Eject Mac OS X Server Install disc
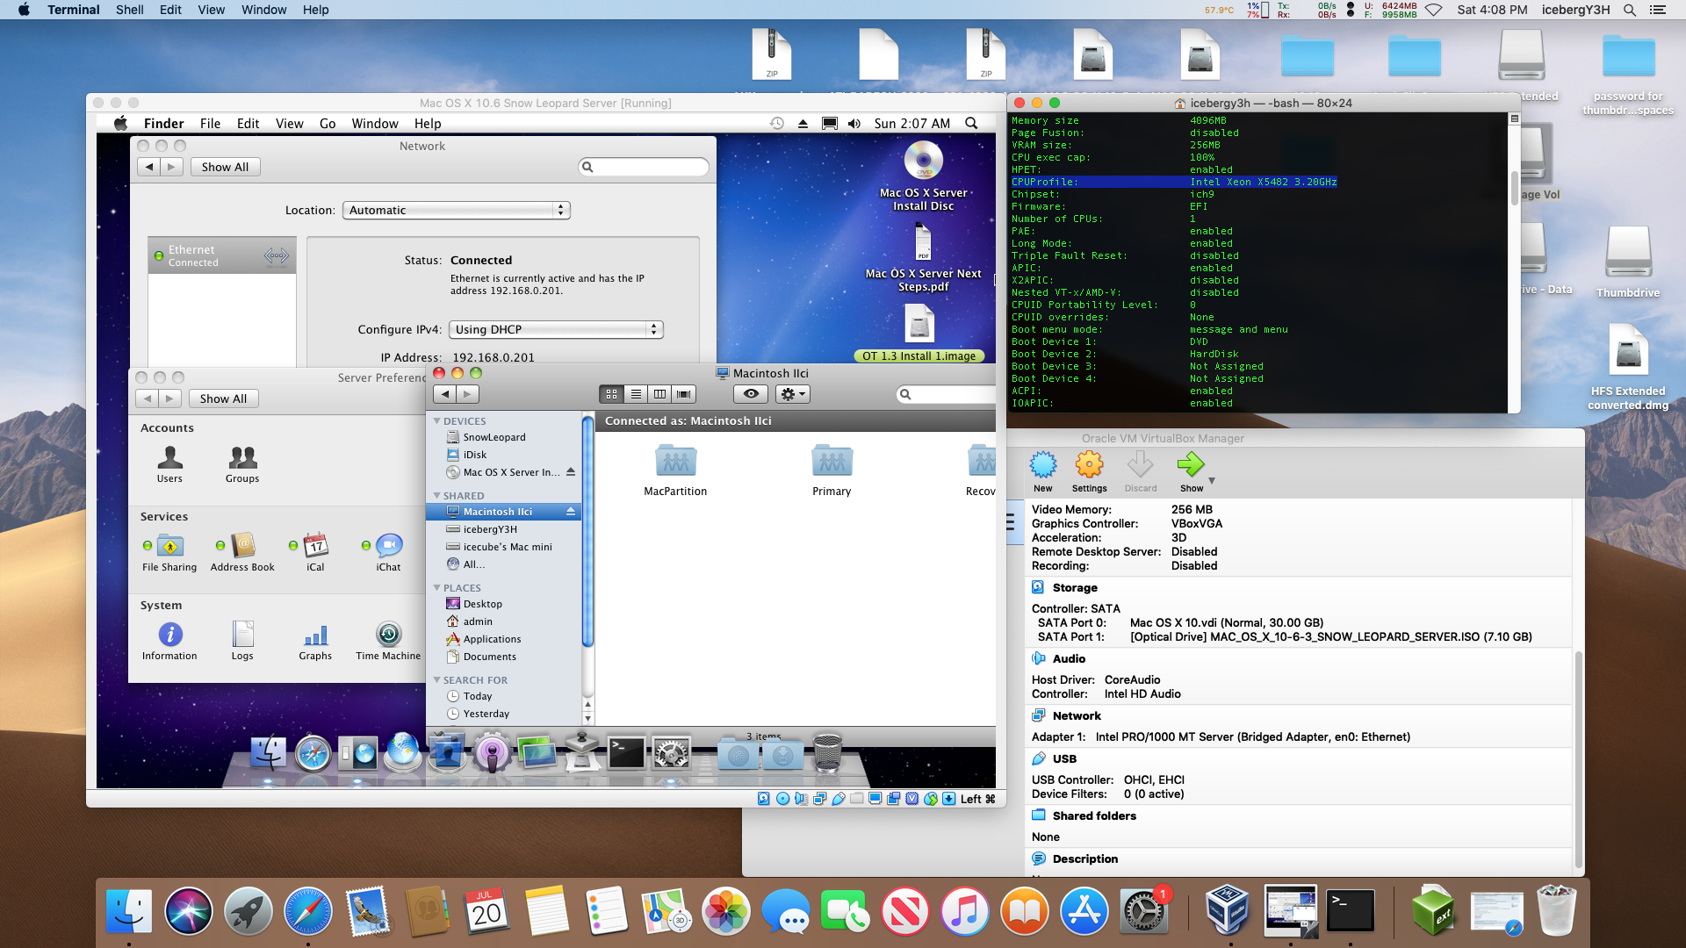Image resolution: width=1686 pixels, height=948 pixels. (x=570, y=472)
